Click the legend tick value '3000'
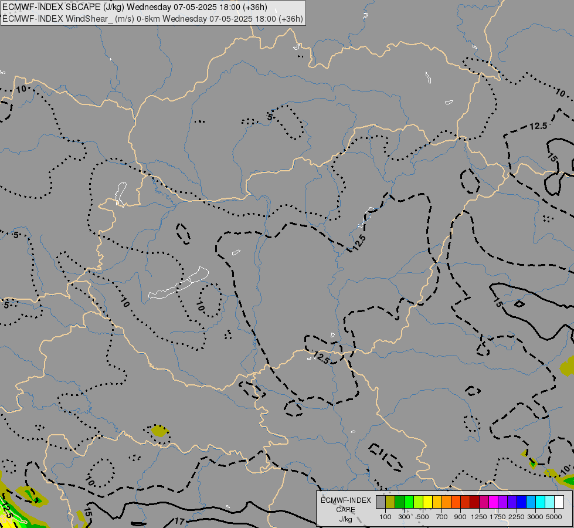The width and height of the screenshot is (574, 528). pyautogui.click(x=535, y=517)
